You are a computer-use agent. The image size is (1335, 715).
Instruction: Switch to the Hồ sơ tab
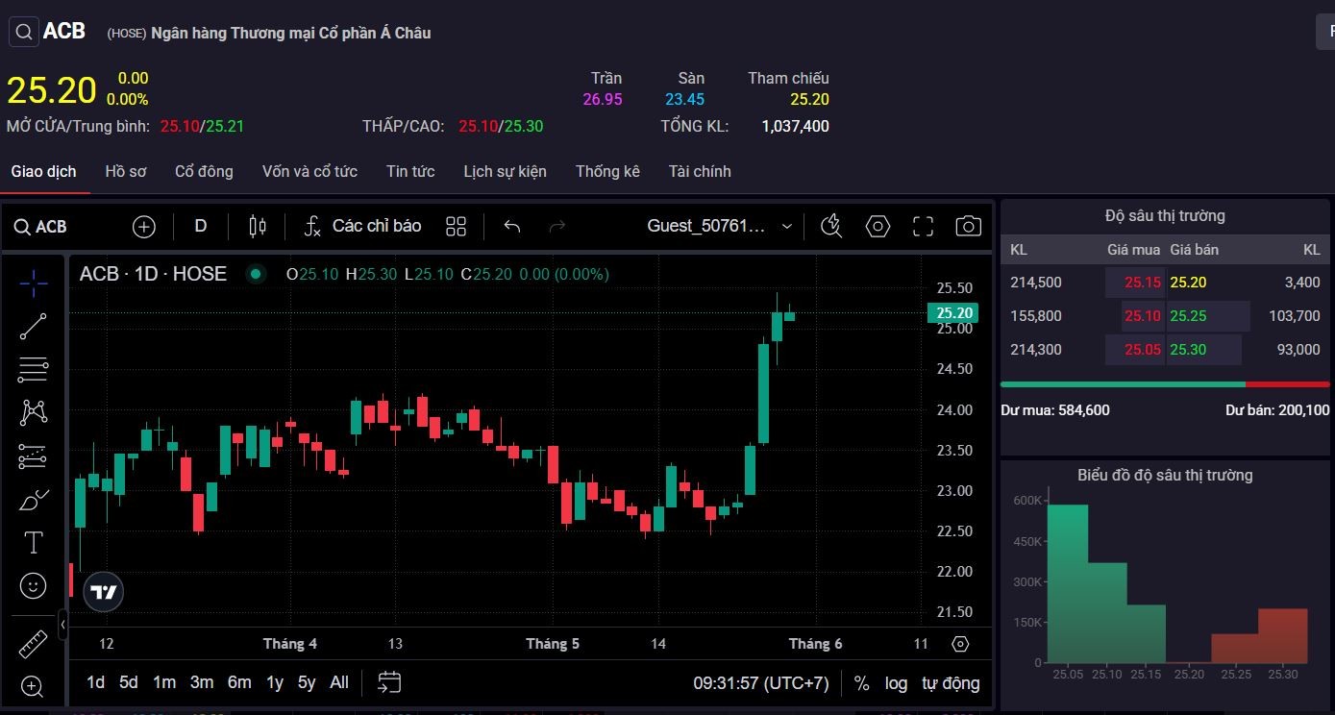click(126, 171)
